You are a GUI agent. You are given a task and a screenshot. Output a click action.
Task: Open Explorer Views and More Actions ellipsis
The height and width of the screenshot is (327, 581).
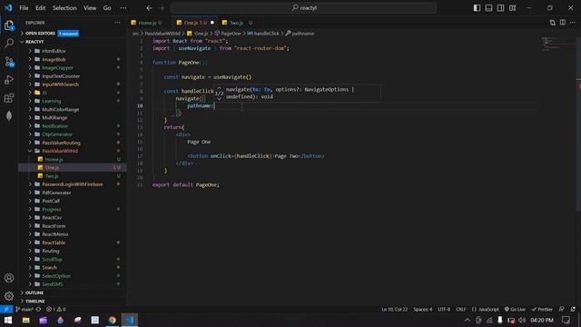(x=117, y=23)
